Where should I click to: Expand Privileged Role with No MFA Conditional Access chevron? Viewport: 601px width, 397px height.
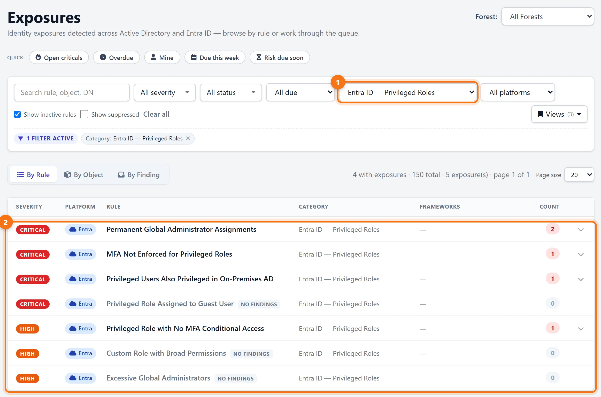pos(581,329)
